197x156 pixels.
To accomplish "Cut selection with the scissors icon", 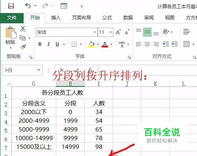I will pyautogui.click(x=23, y=28).
